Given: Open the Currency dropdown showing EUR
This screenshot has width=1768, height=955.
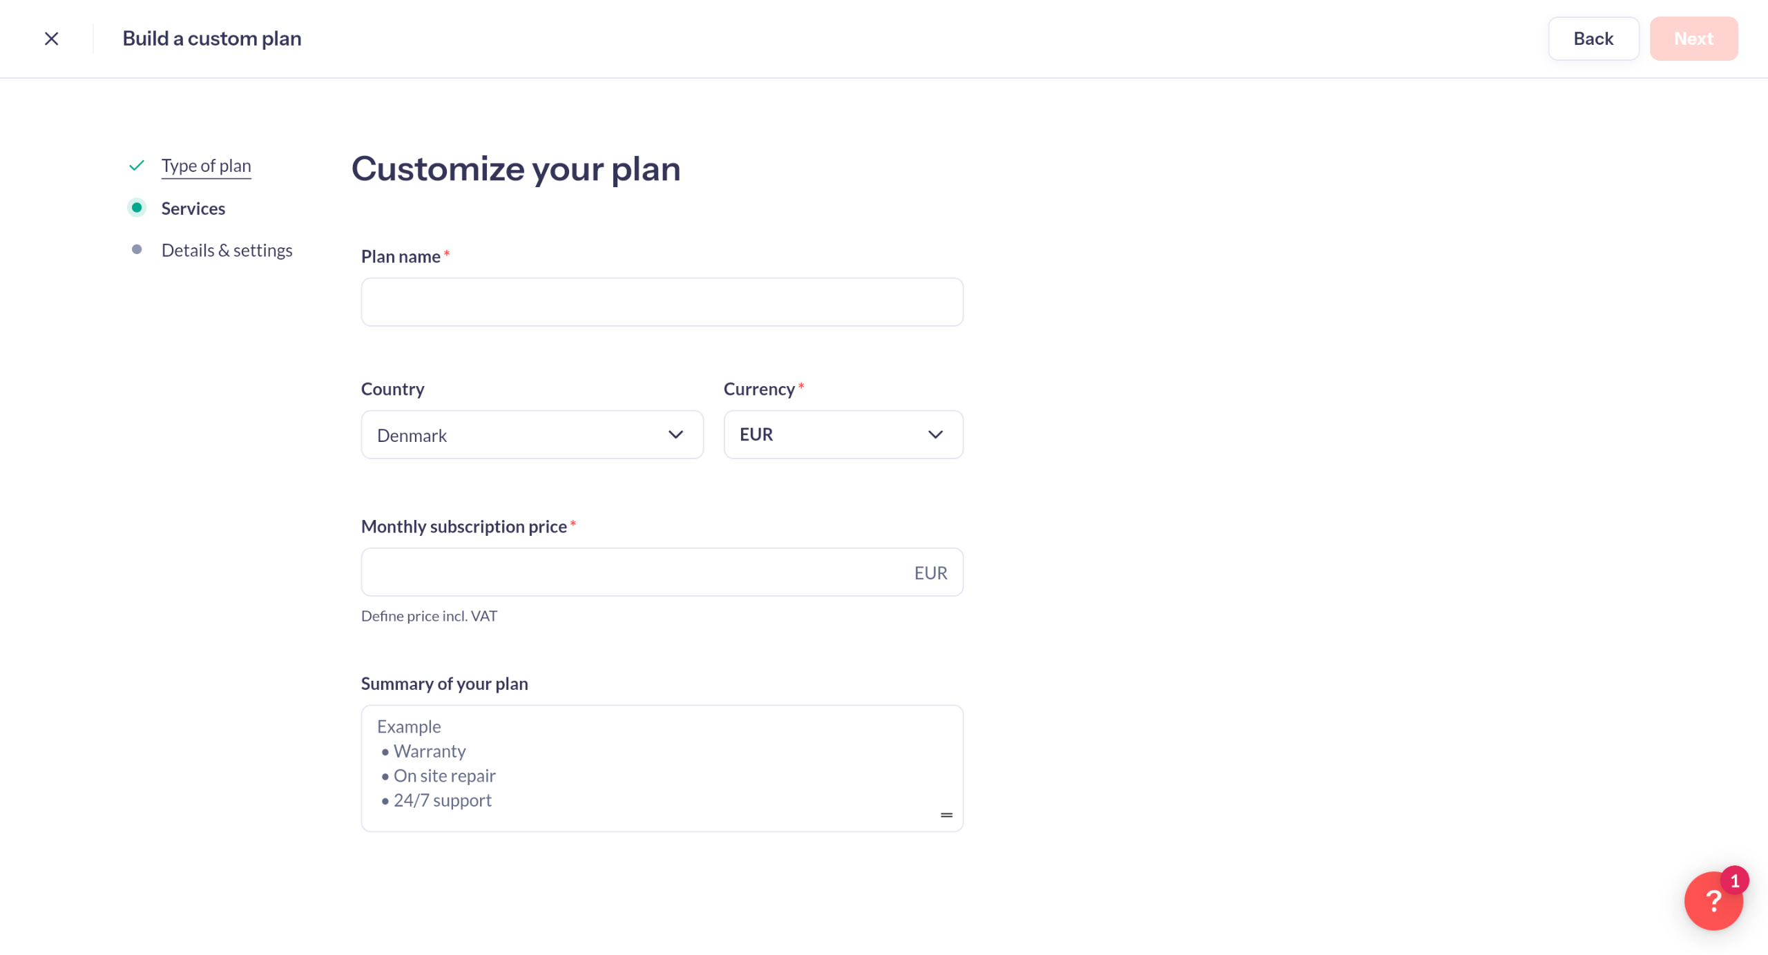Looking at the screenshot, I should coord(843,435).
